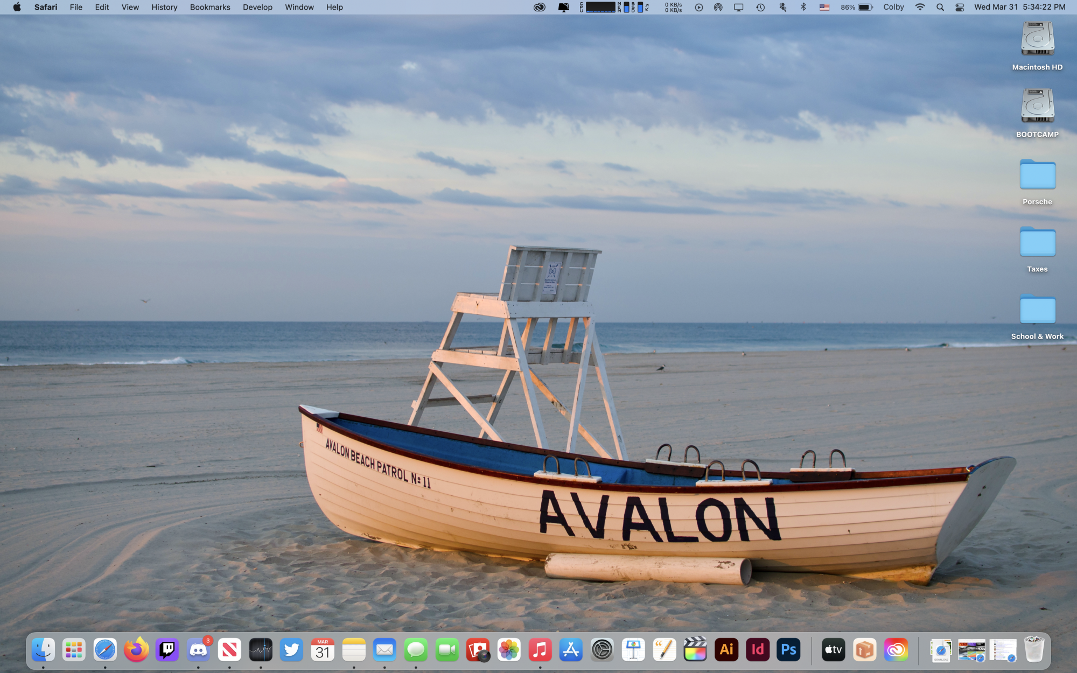This screenshot has height=673, width=1077.
Task: Open Adobe InDesign in the dock
Action: pos(758,650)
